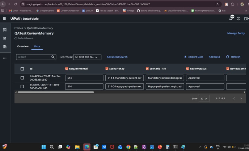Bookmark this page with star icon
This screenshot has width=249, height=151.
[x=217, y=4]
